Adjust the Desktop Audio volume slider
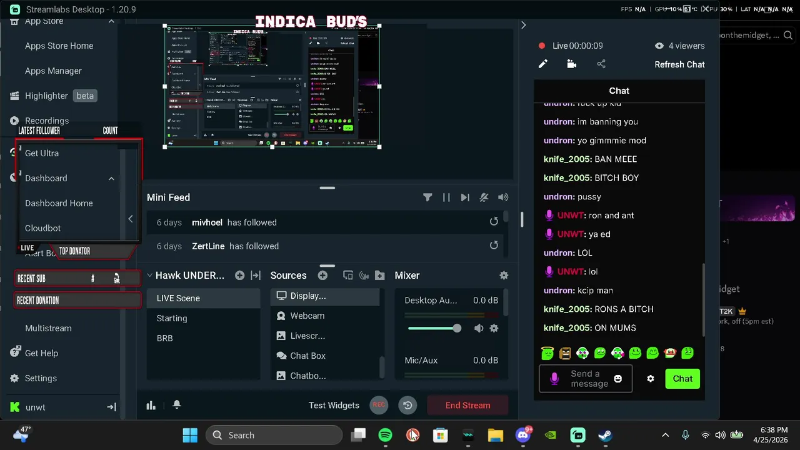This screenshot has height=450, width=800. (x=434, y=328)
